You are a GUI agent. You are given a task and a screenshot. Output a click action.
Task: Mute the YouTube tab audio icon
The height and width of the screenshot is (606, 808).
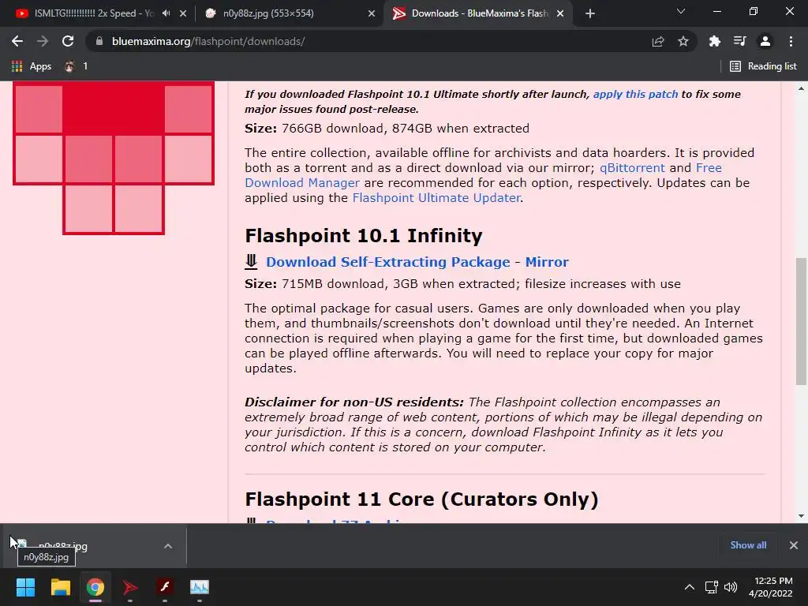point(166,13)
